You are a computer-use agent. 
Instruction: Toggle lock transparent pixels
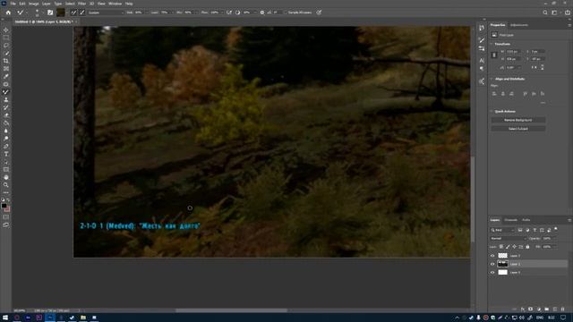[x=501, y=247]
